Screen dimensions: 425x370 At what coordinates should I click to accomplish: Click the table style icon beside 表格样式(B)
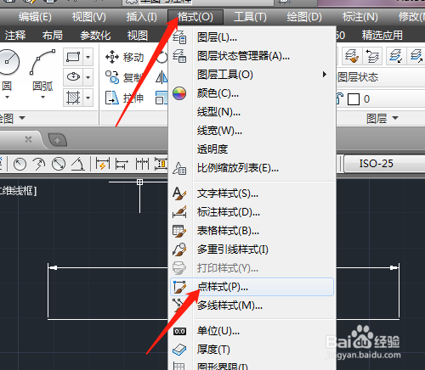click(x=179, y=231)
